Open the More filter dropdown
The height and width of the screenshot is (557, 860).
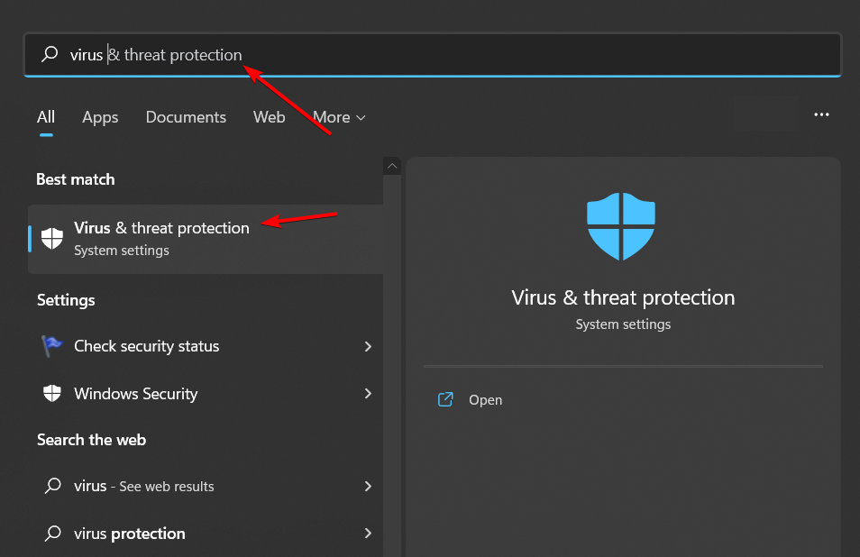click(x=338, y=117)
